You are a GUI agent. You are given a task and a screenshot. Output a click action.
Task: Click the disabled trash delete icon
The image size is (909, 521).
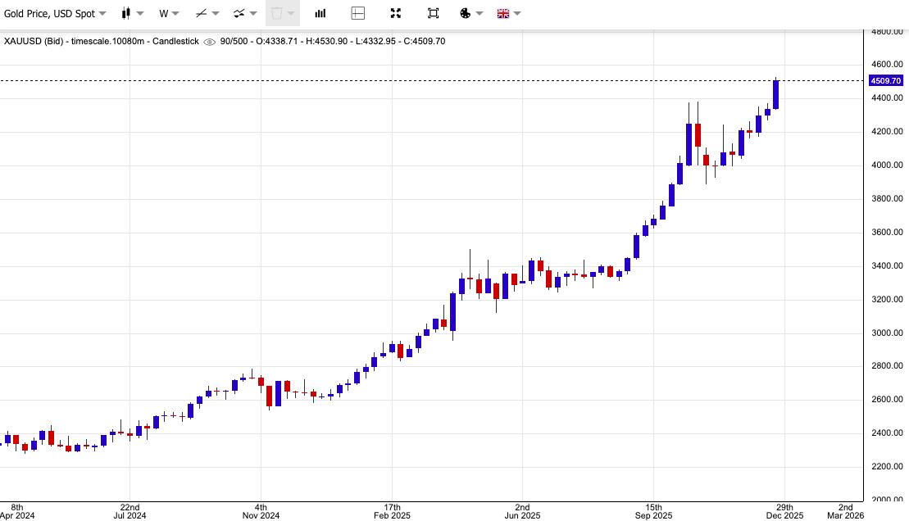277,13
